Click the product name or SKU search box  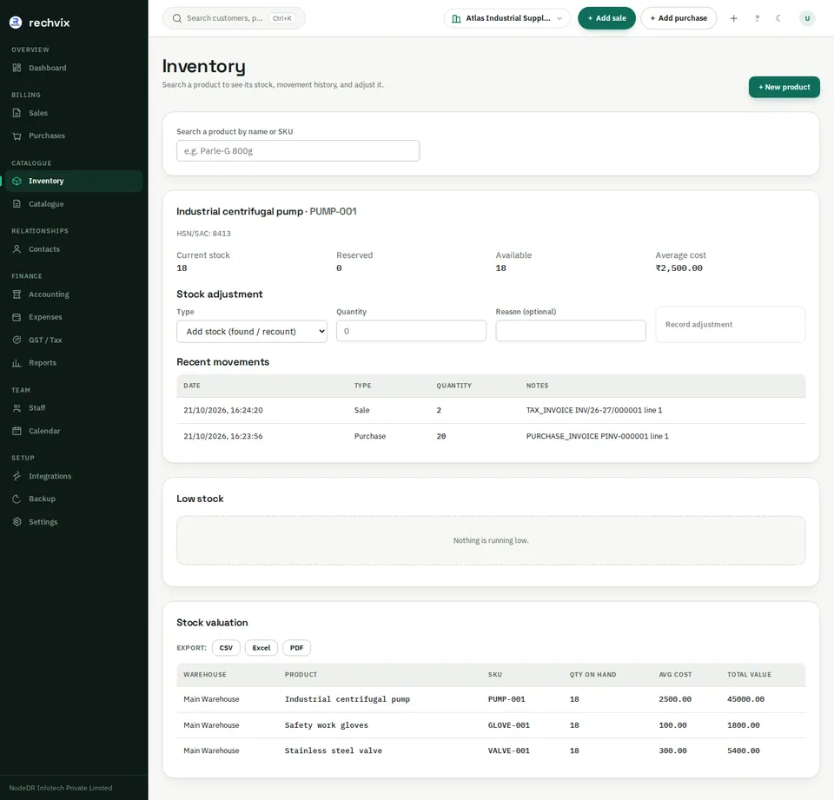click(x=298, y=150)
